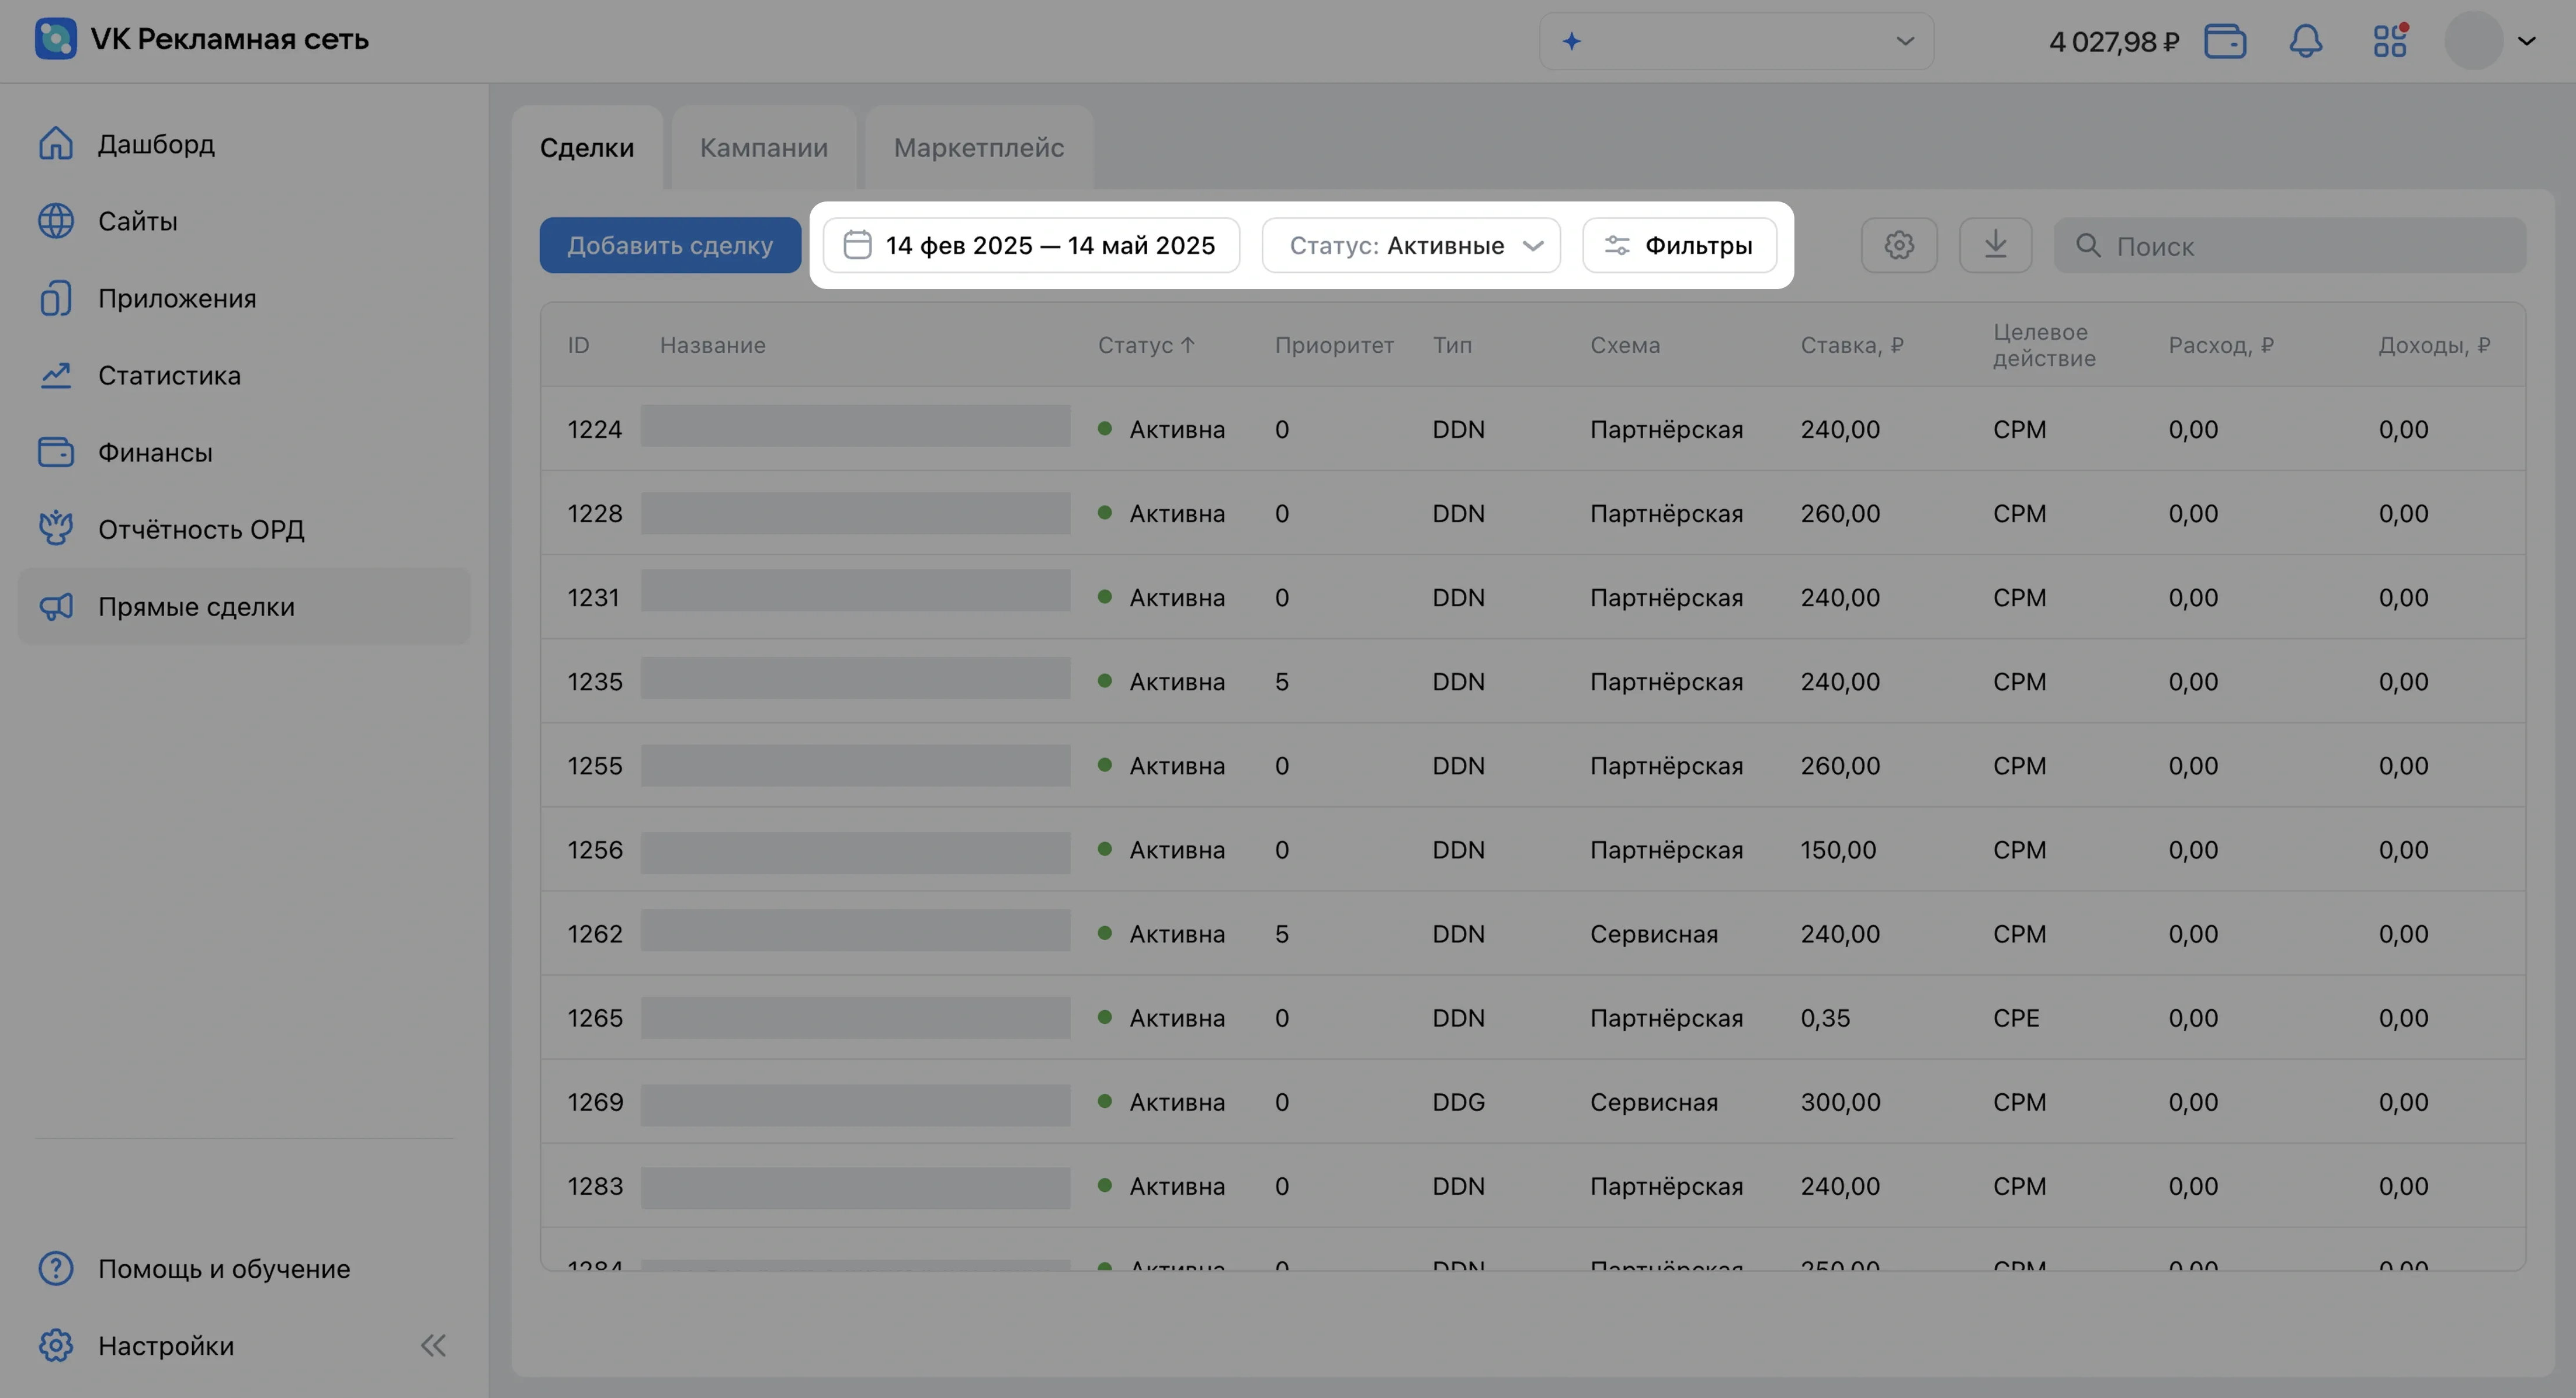Open the VK services grid icon
Image resolution: width=2576 pixels, height=1398 pixels.
point(2390,41)
